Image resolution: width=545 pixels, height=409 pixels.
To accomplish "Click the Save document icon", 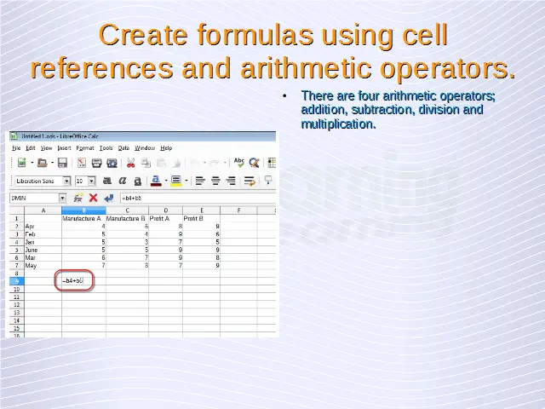I will click(64, 163).
